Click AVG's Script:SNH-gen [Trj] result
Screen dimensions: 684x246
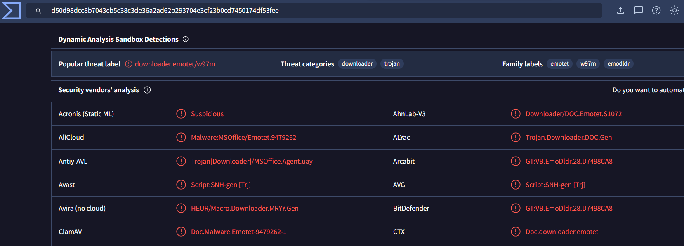(555, 185)
